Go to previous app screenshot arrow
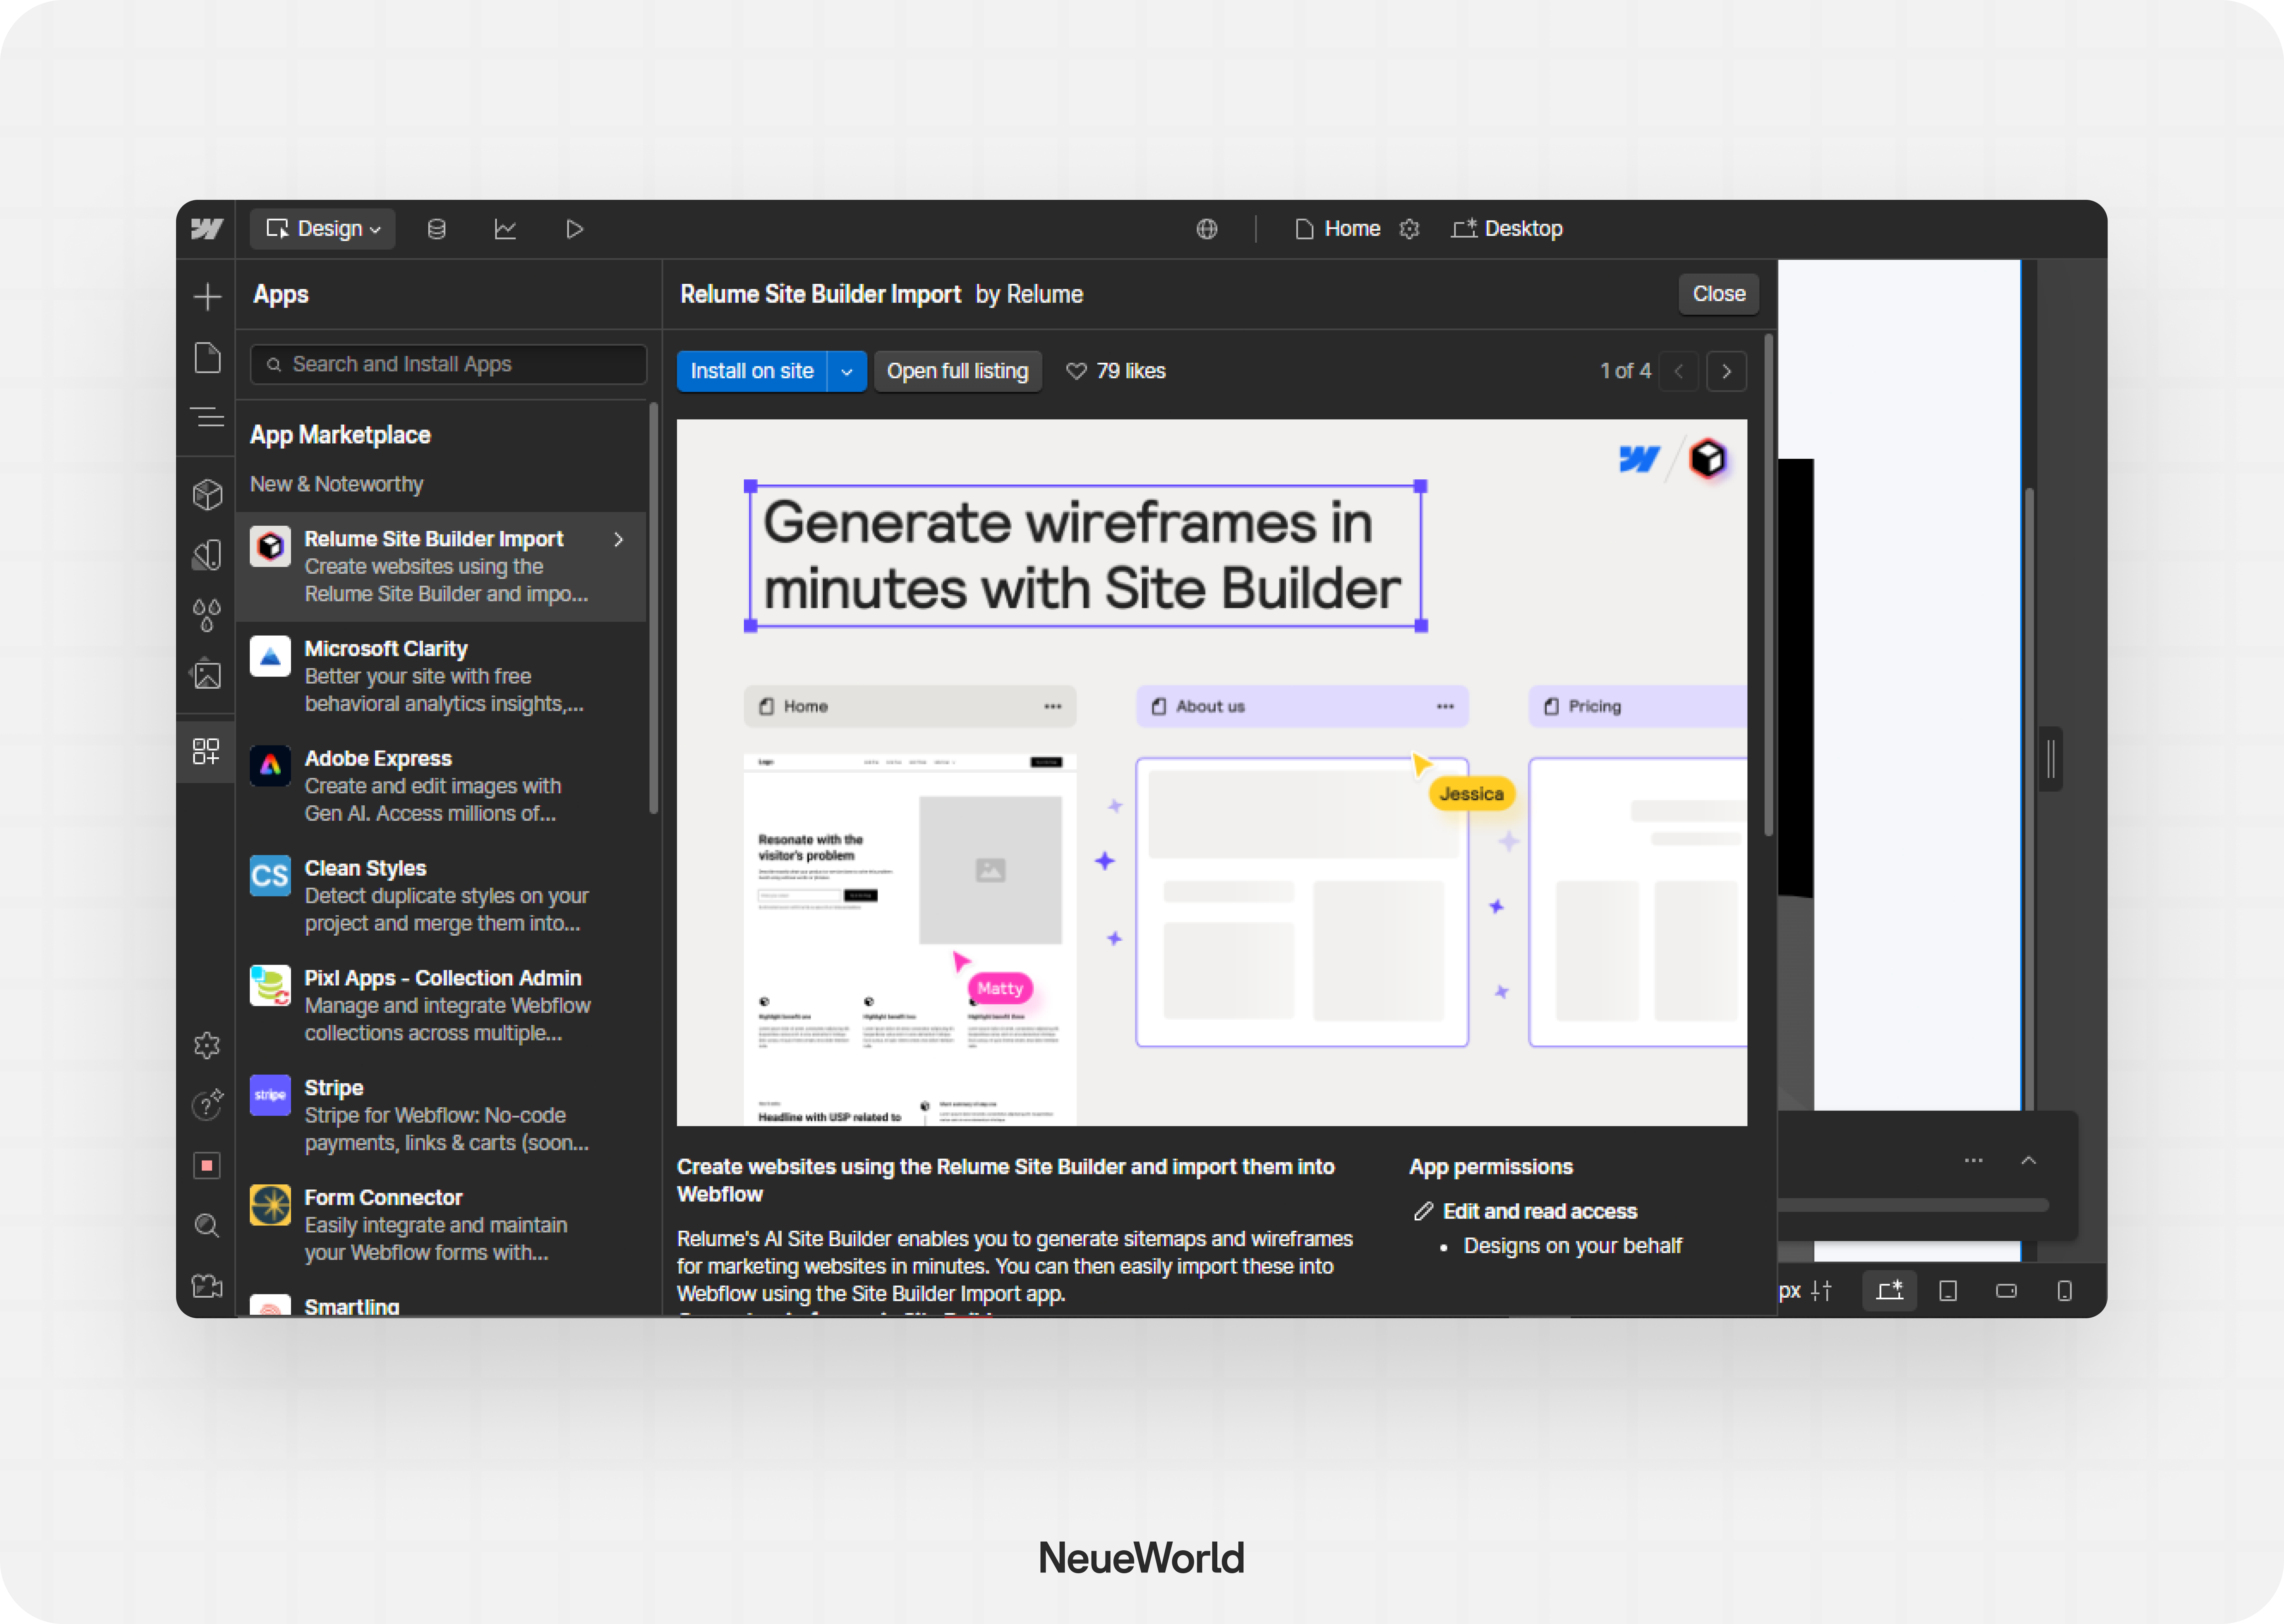The image size is (2284, 1624). tap(1679, 371)
